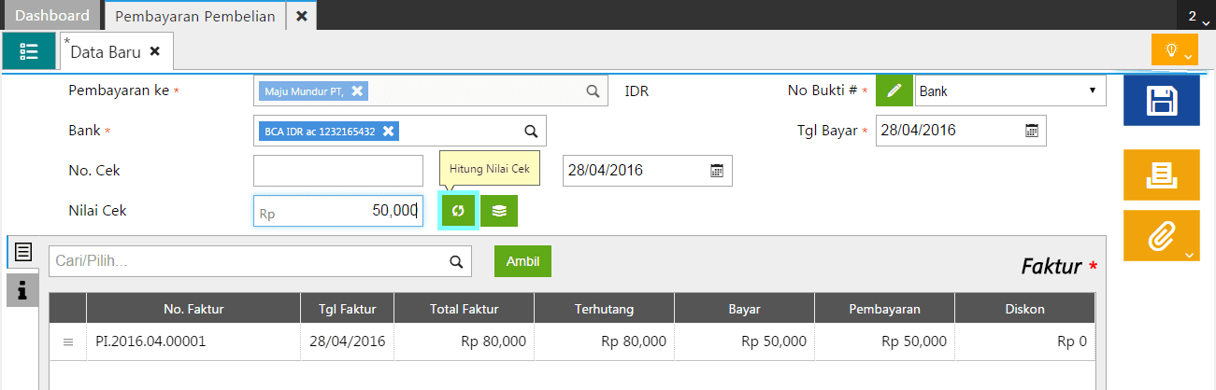This screenshot has height=390, width=1216.
Task: Click the green pencil edit No Bukti icon
Action: point(894,91)
